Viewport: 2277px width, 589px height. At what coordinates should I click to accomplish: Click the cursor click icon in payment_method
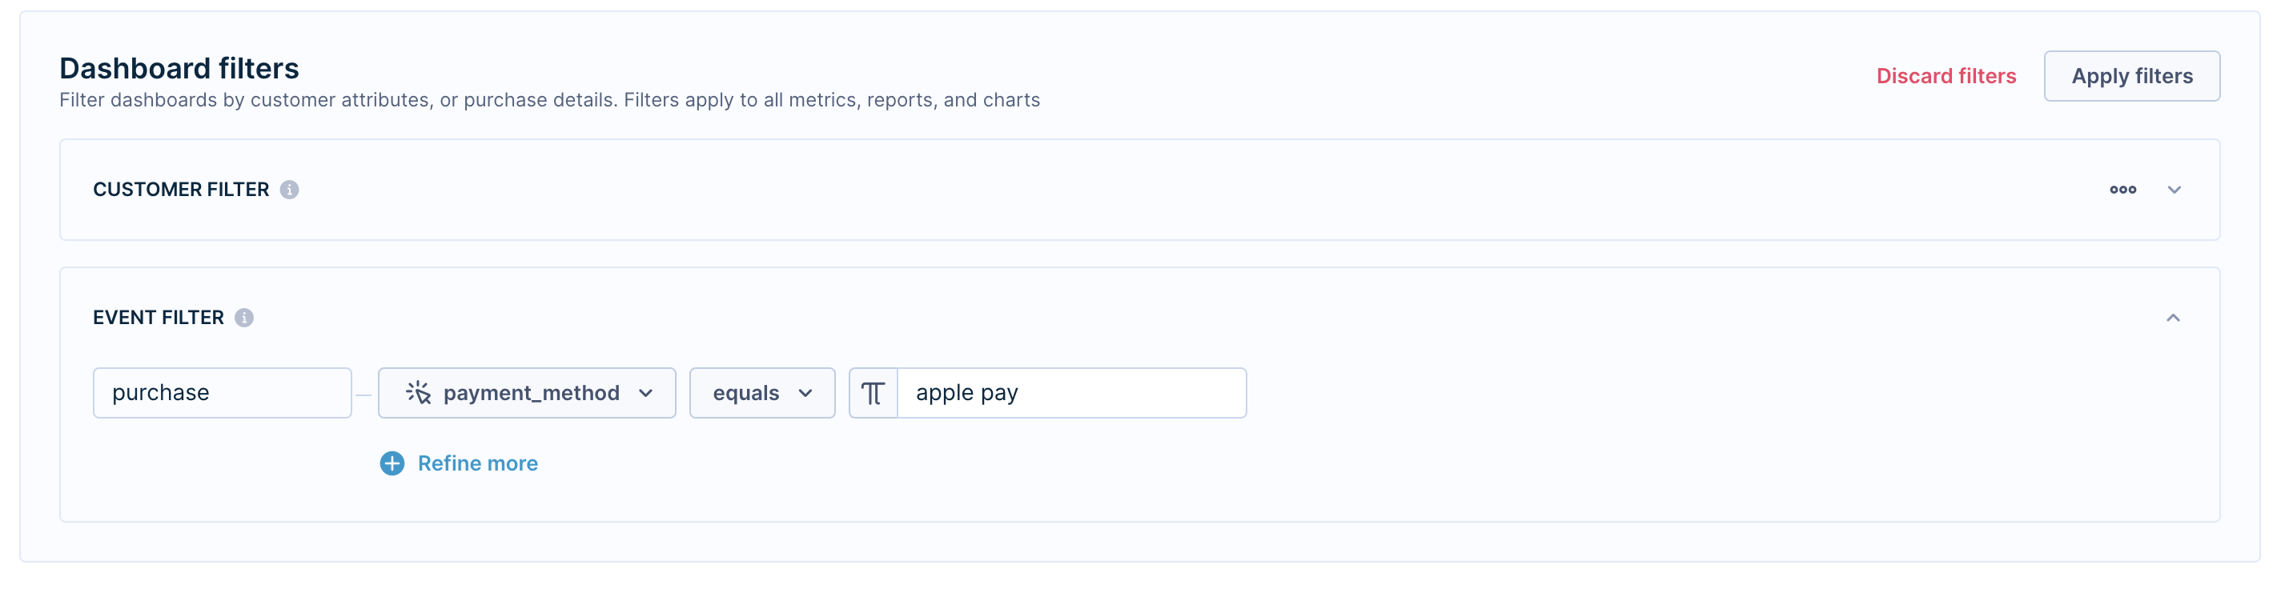click(418, 393)
